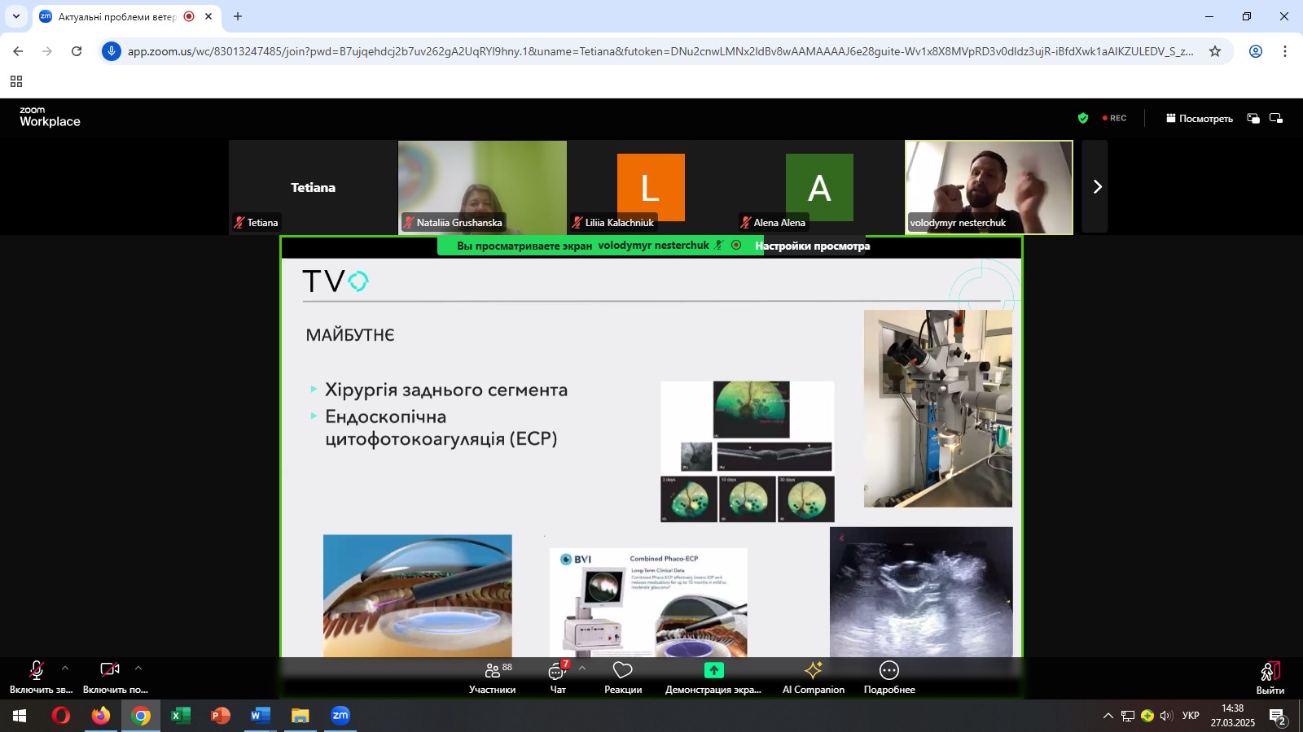Image resolution: width=1303 pixels, height=732 pixels.
Task: Open the More (Подробнее) options
Action: (889, 677)
